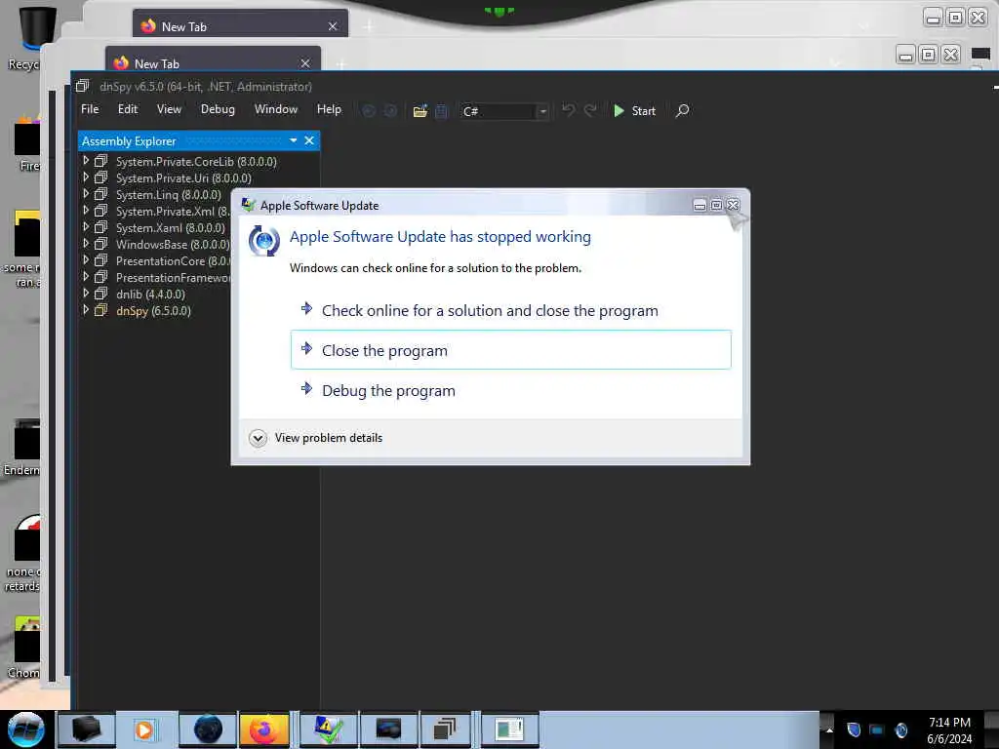999x749 pixels.
Task: Open the Apple Software Update taskbar icon
Action: point(328,729)
